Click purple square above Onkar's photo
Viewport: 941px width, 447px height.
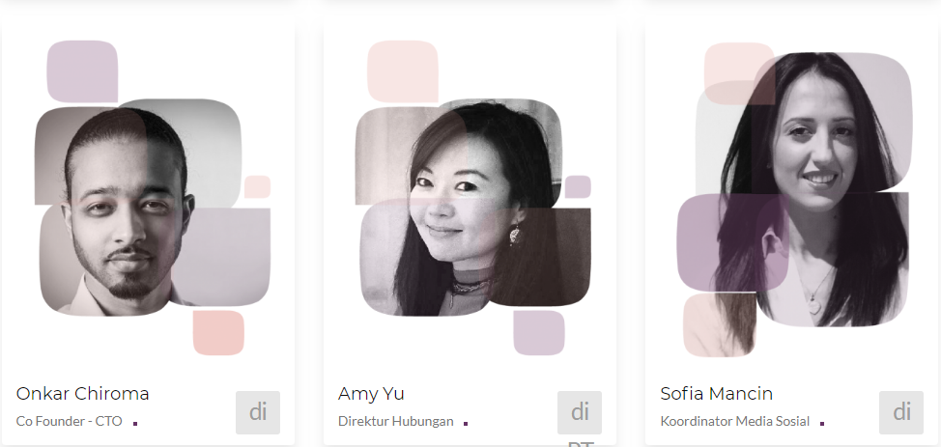82,71
